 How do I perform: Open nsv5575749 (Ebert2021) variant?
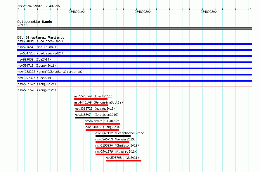[93, 96]
